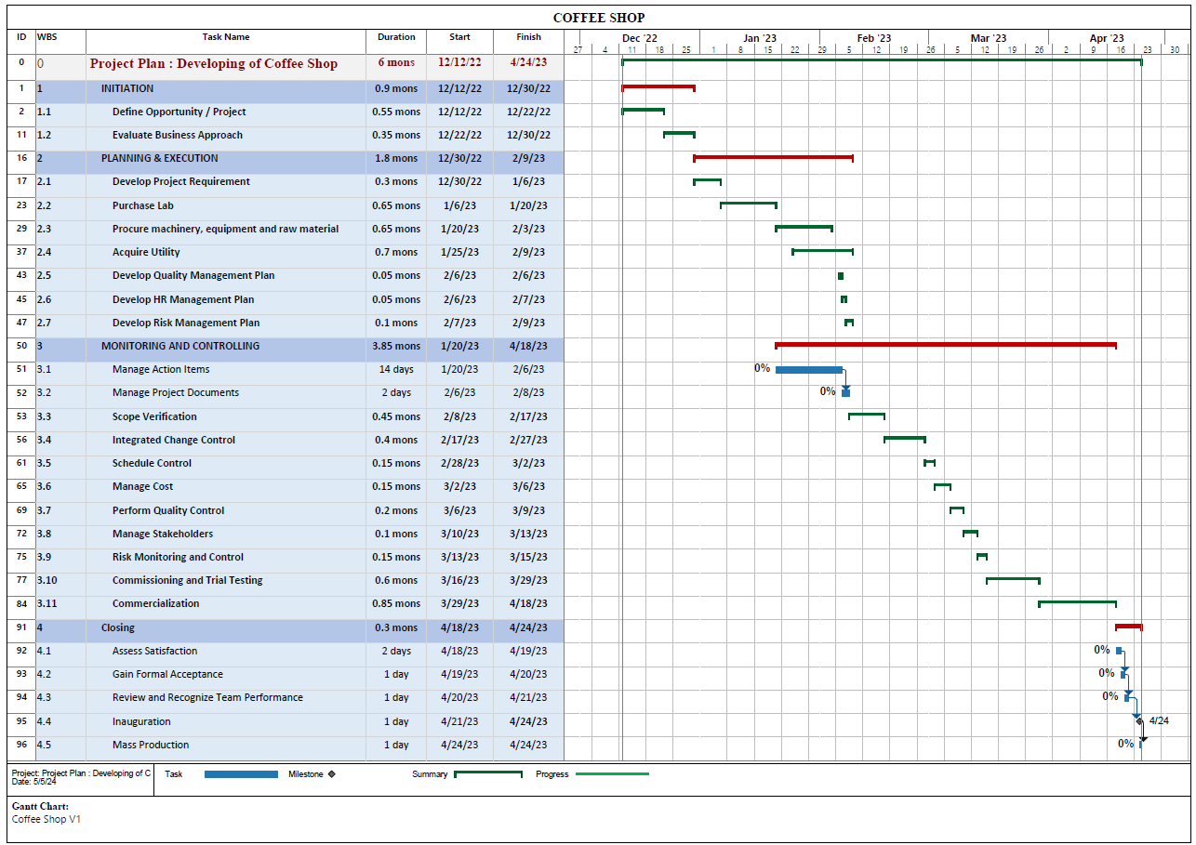Click the COFFEE SHOP title text
1196x845 pixels.
[x=599, y=17]
